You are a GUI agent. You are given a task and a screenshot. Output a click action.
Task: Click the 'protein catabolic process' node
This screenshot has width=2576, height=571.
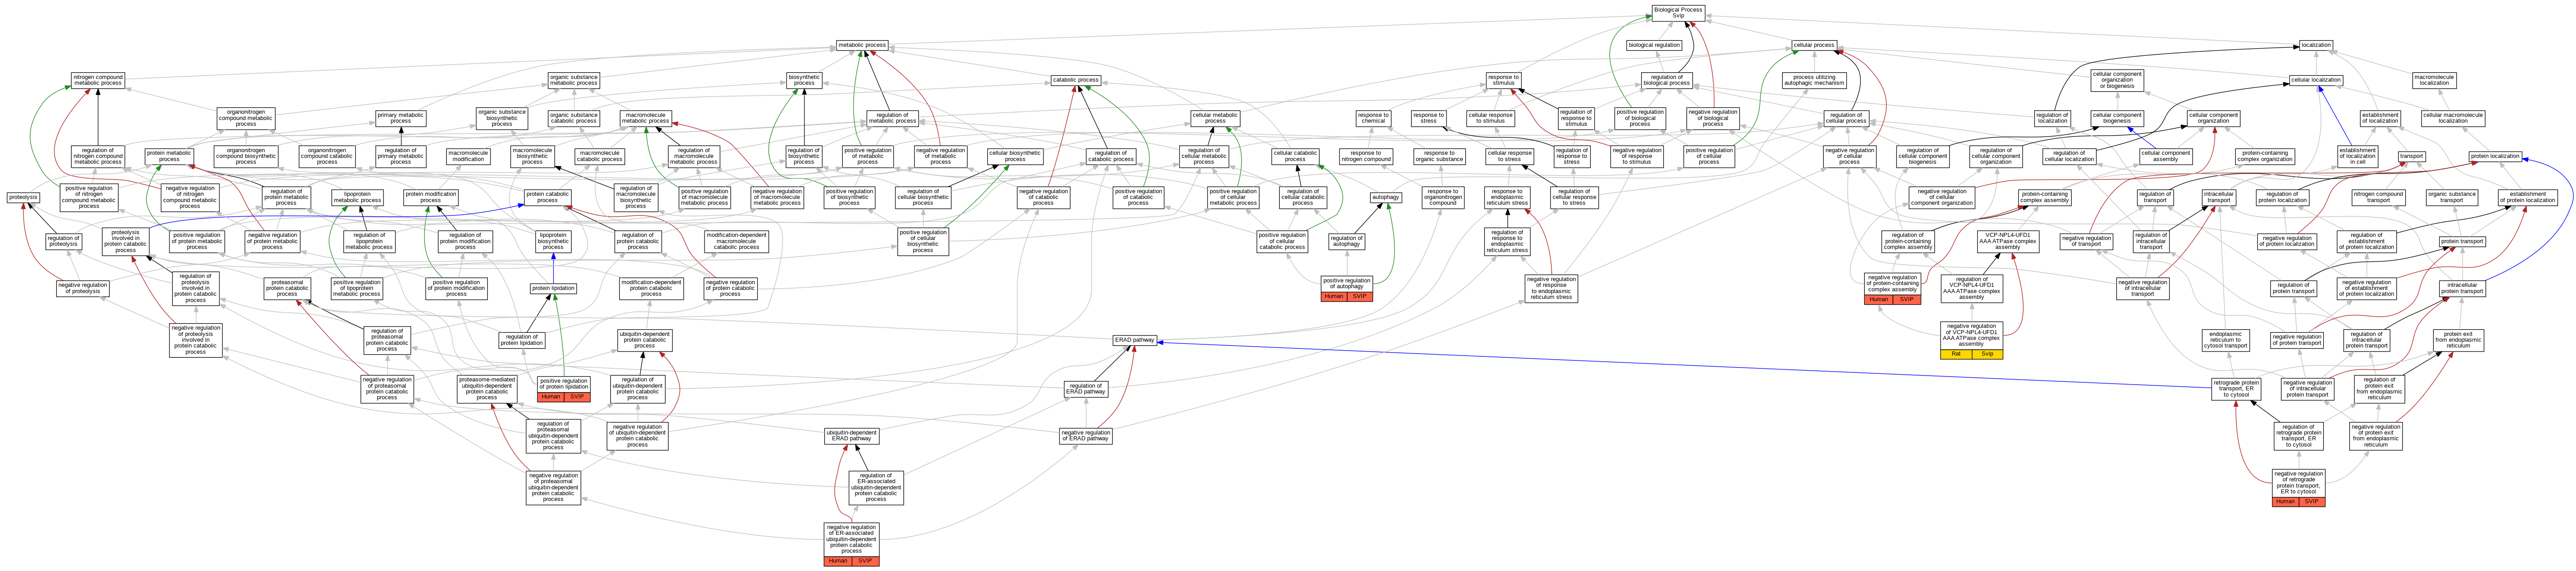tap(548, 197)
